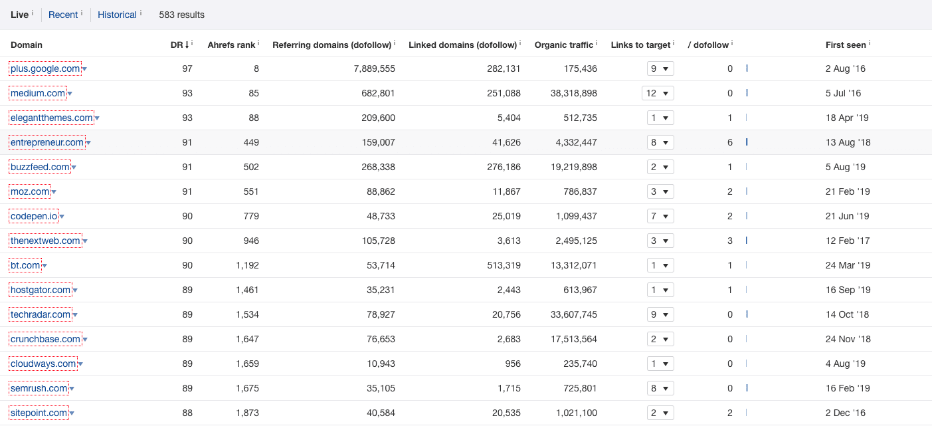Follow the techradar.com domain link
Image resolution: width=932 pixels, height=426 pixels.
[x=41, y=314]
